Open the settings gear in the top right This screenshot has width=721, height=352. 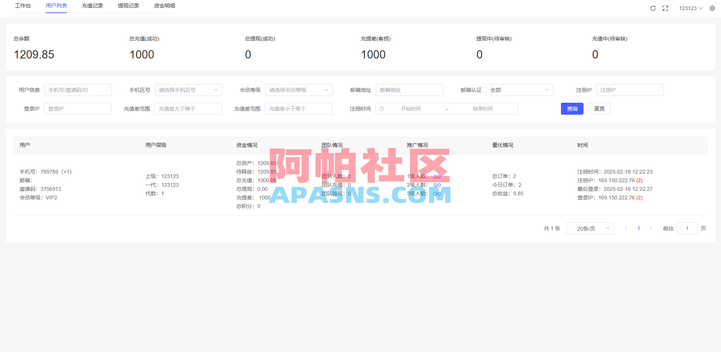712,8
